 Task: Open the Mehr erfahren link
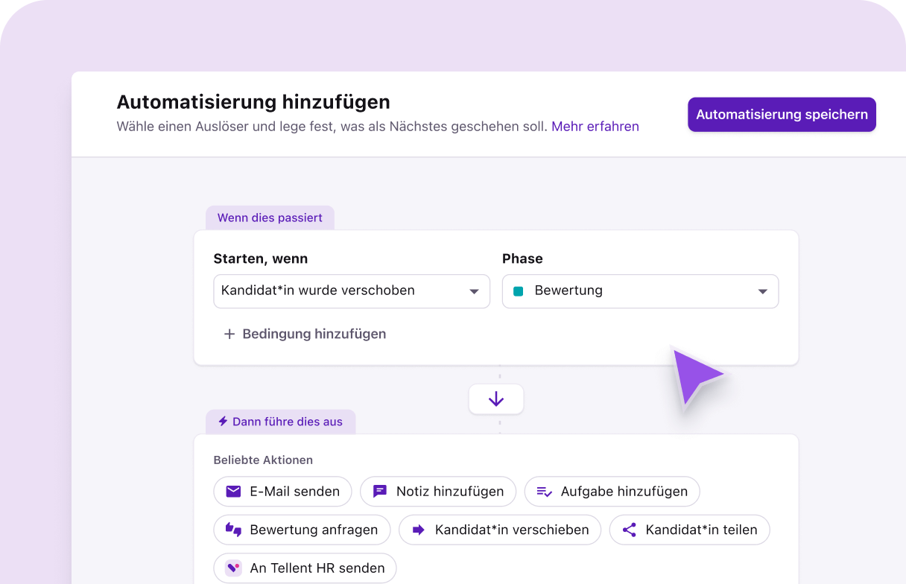tap(595, 127)
